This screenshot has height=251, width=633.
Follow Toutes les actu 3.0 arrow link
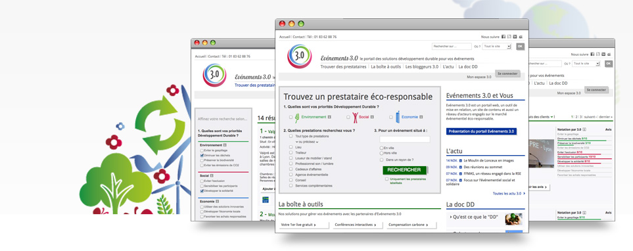pos(509,194)
